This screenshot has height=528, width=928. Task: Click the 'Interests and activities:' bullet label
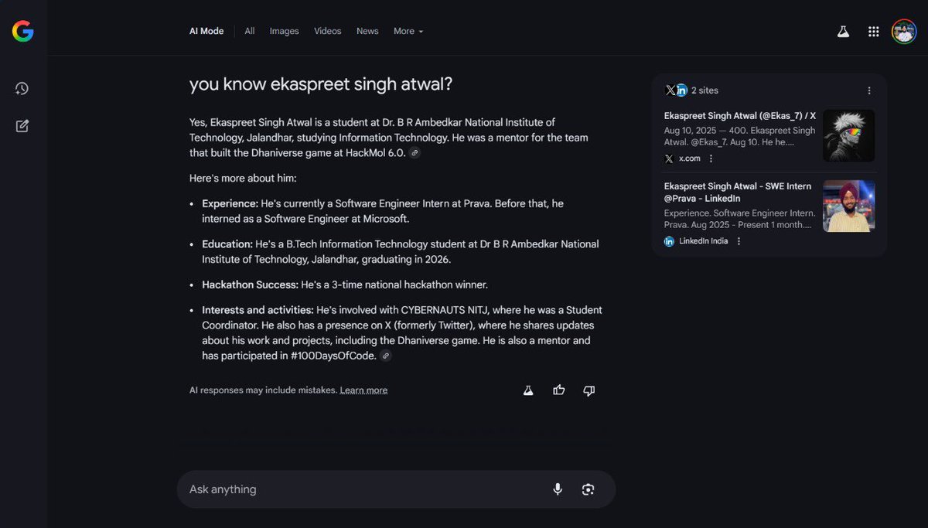pyautogui.click(x=258, y=310)
